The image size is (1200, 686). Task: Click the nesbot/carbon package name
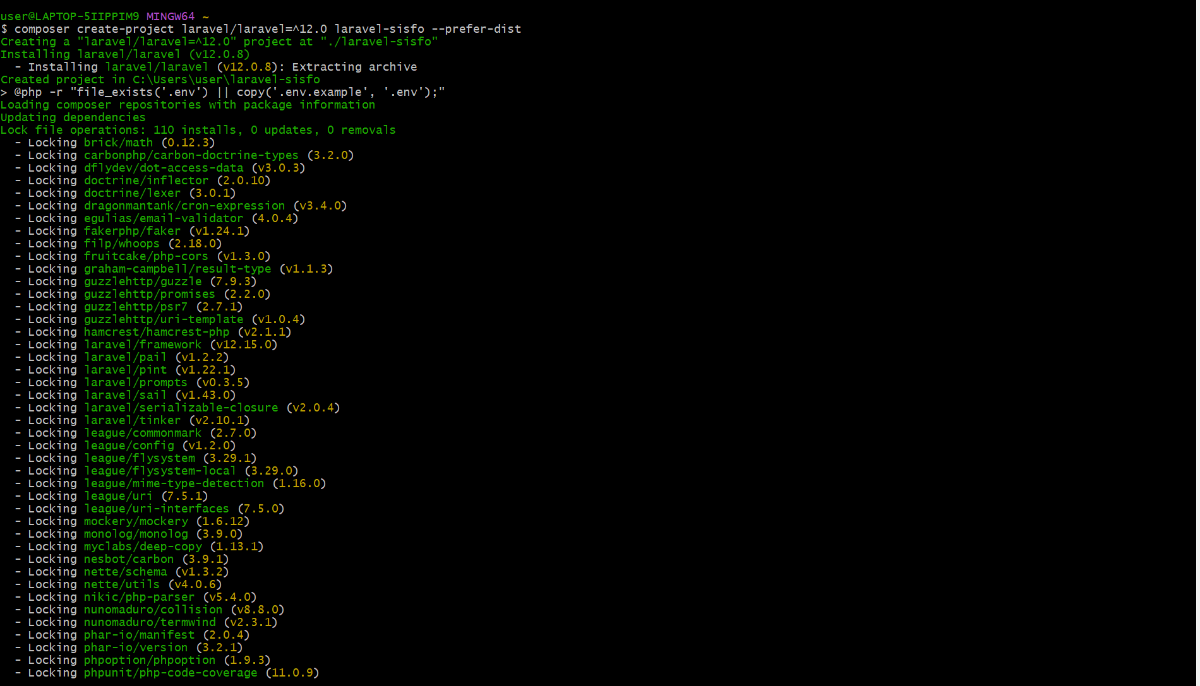[129, 559]
